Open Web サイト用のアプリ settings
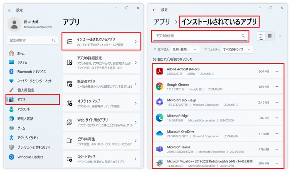The image size is (291, 172). [x=101, y=122]
